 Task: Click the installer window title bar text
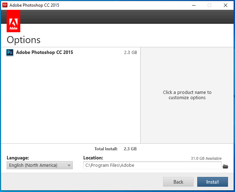34,5
